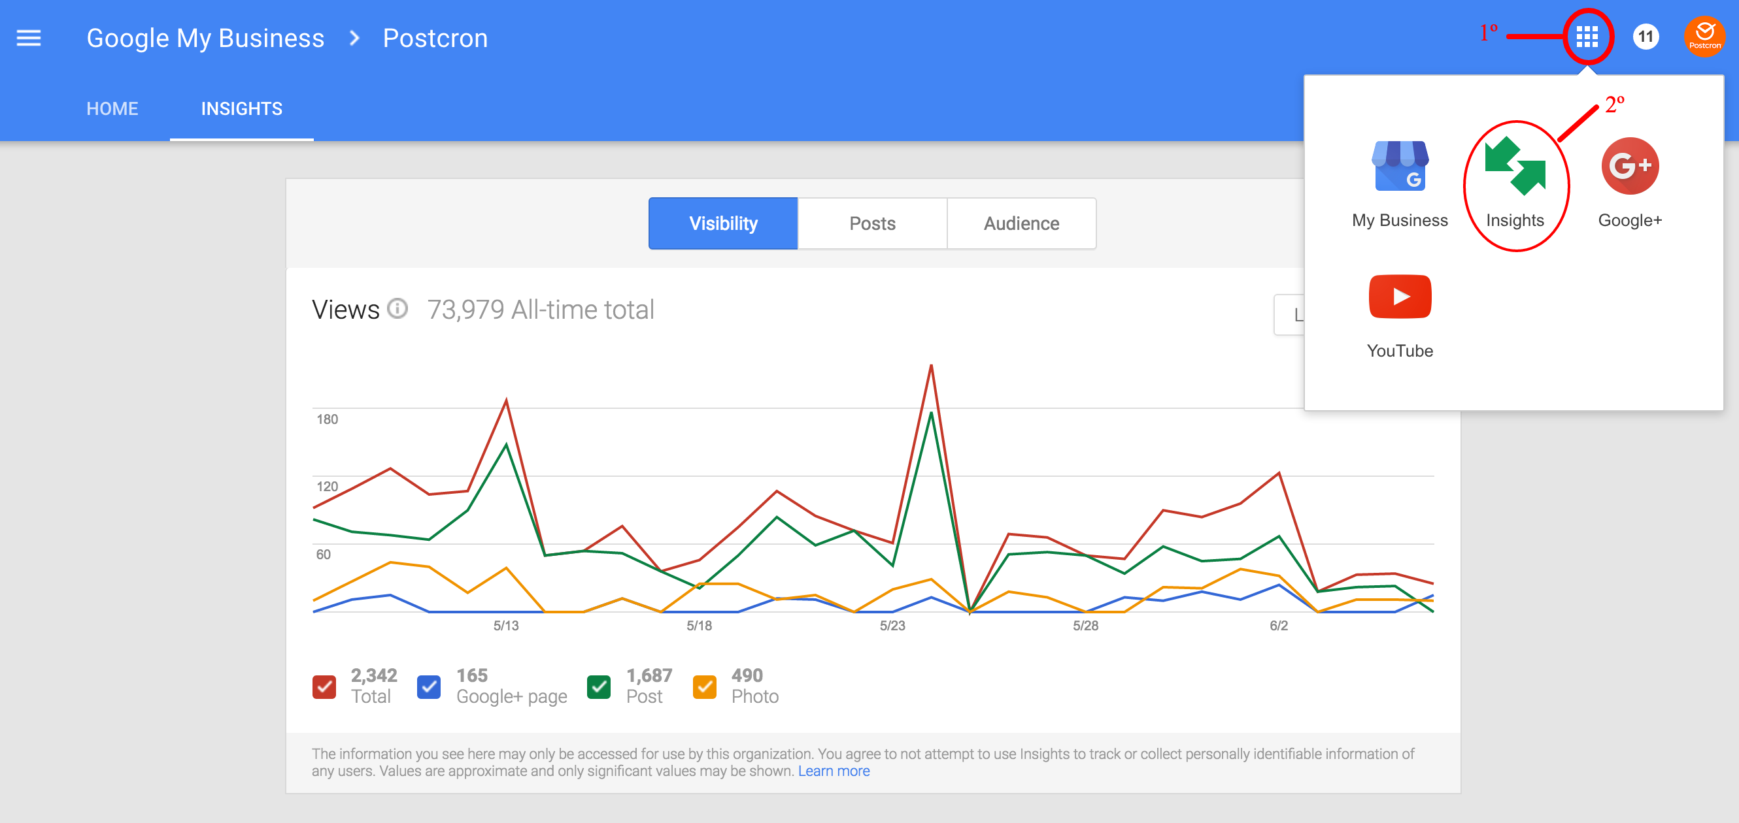Viewport: 1739px width, 823px height.
Task: Click the Views info icon
Action: [397, 309]
